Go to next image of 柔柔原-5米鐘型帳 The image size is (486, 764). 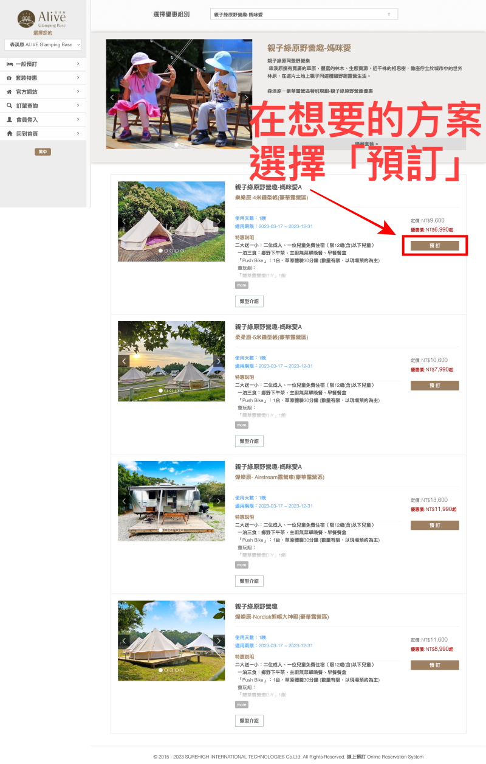pyautogui.click(x=218, y=361)
